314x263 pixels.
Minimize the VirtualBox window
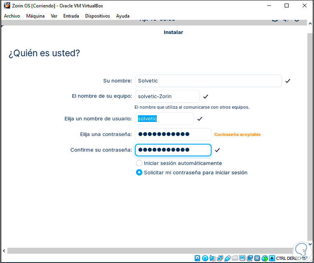pyautogui.click(x=269, y=5)
